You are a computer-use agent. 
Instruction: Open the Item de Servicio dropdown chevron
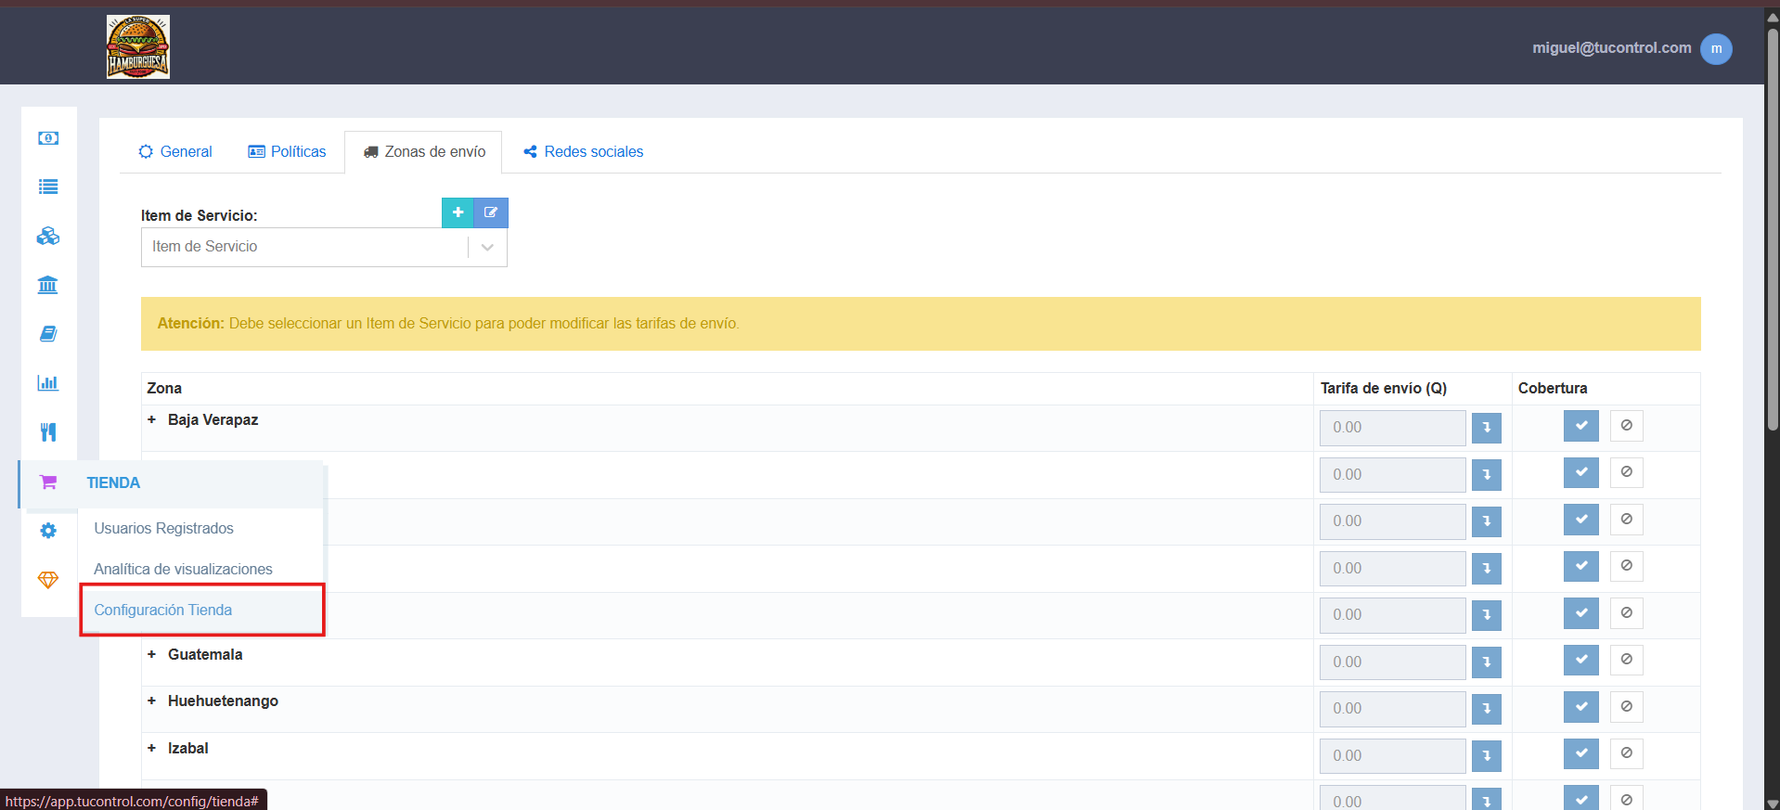coord(487,247)
